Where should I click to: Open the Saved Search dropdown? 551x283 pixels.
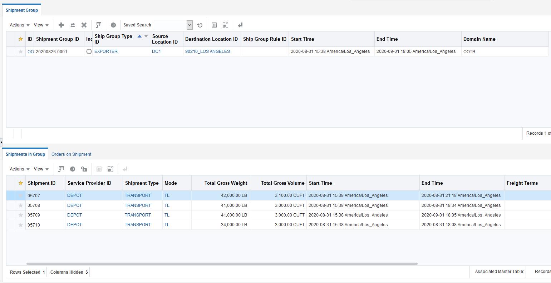click(x=190, y=25)
